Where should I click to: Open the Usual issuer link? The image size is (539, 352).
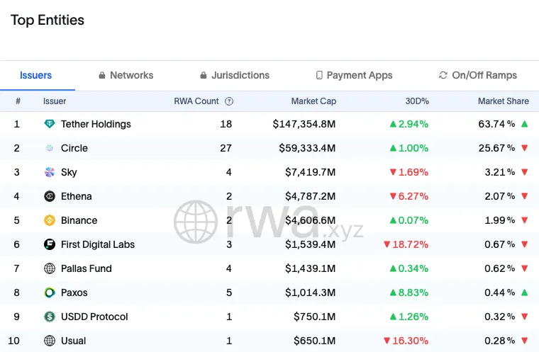(73, 341)
